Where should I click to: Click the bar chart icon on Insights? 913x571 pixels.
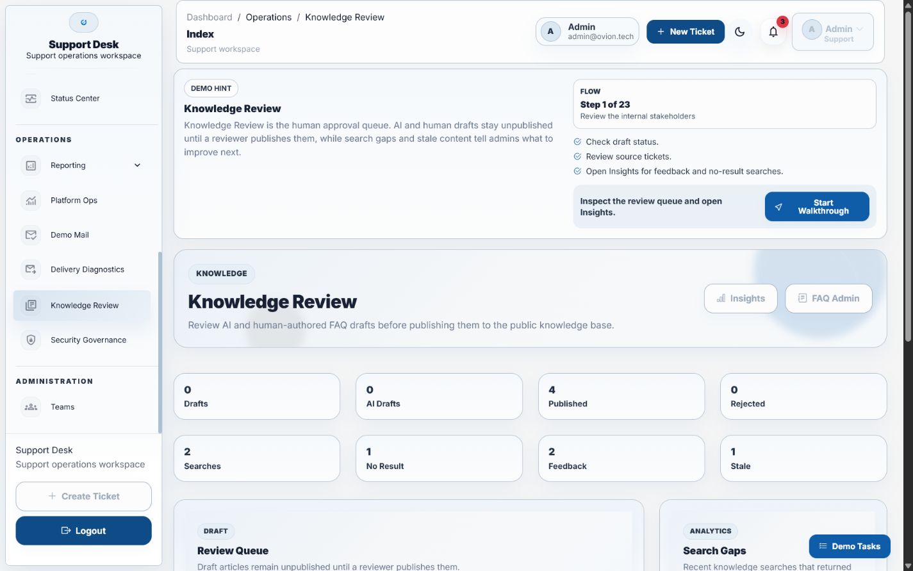coord(721,299)
